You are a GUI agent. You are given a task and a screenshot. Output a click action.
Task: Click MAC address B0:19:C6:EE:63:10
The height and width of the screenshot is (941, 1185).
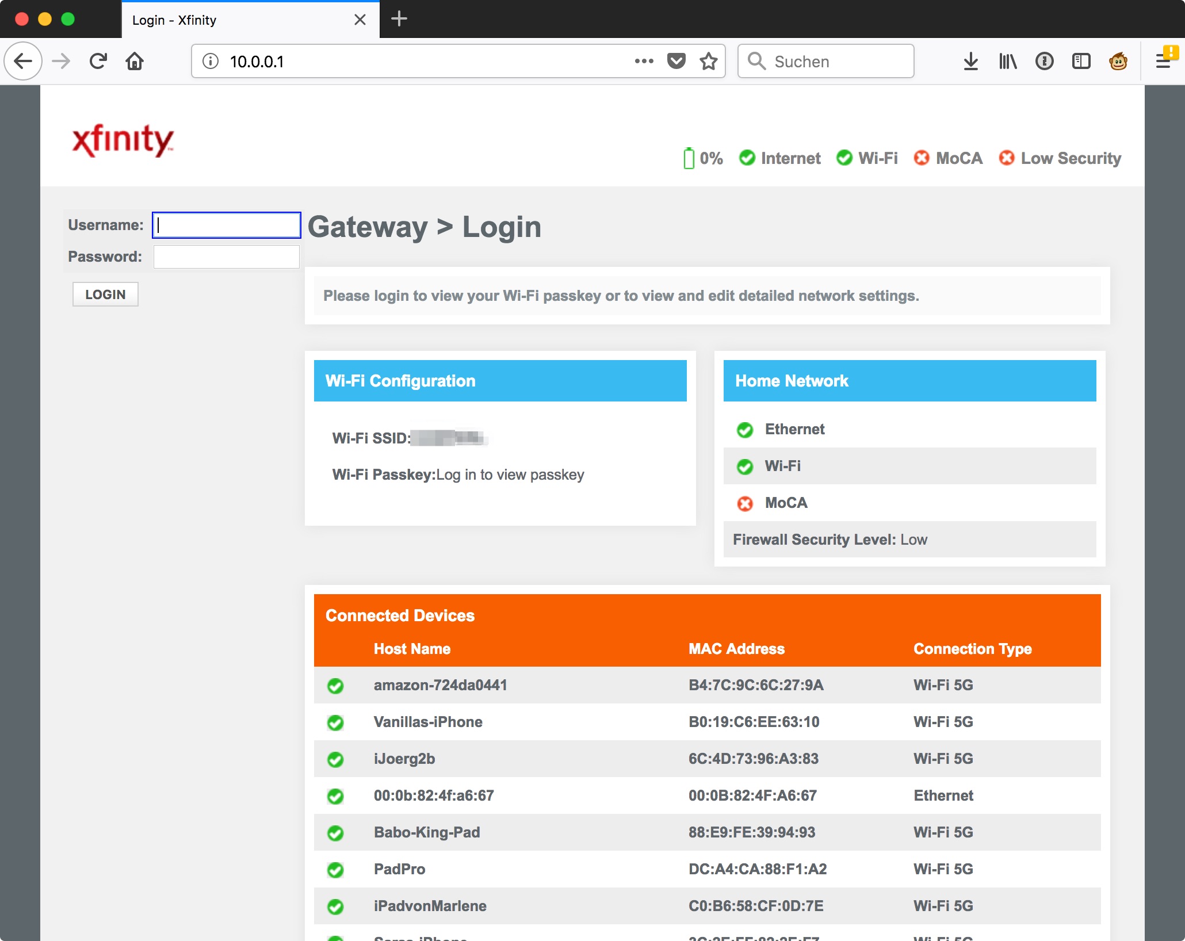[754, 722]
